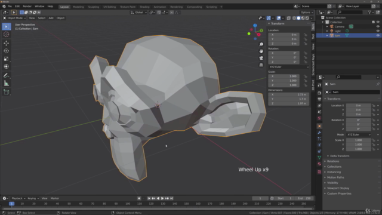Open XYZ Euler rotation mode in sidebar
382x215 pixels.
(x=289, y=67)
